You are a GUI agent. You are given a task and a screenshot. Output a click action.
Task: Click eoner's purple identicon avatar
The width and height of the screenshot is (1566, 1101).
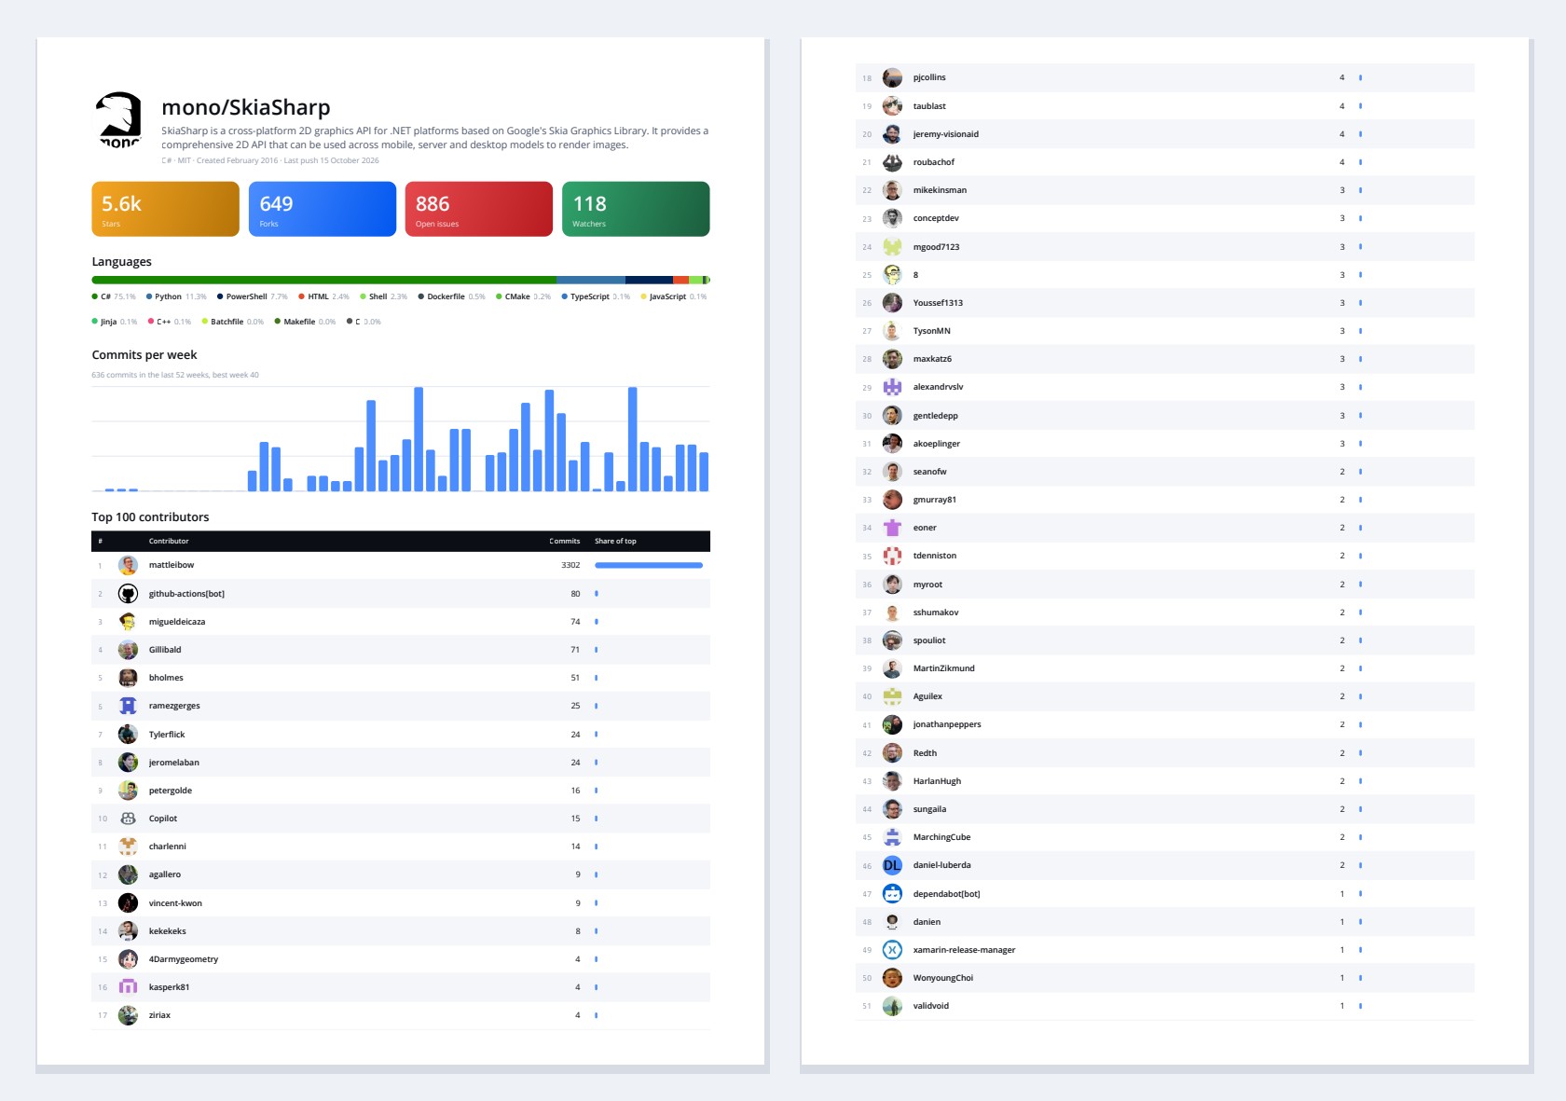(x=892, y=528)
